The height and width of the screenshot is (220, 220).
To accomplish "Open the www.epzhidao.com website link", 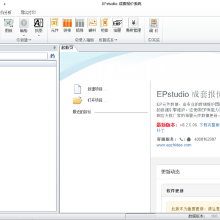I will point(174,145).
